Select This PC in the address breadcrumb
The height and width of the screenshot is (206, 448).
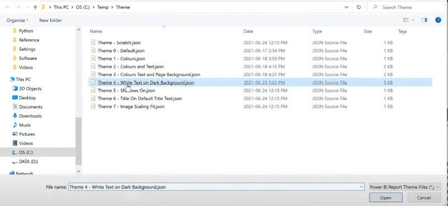tap(61, 7)
